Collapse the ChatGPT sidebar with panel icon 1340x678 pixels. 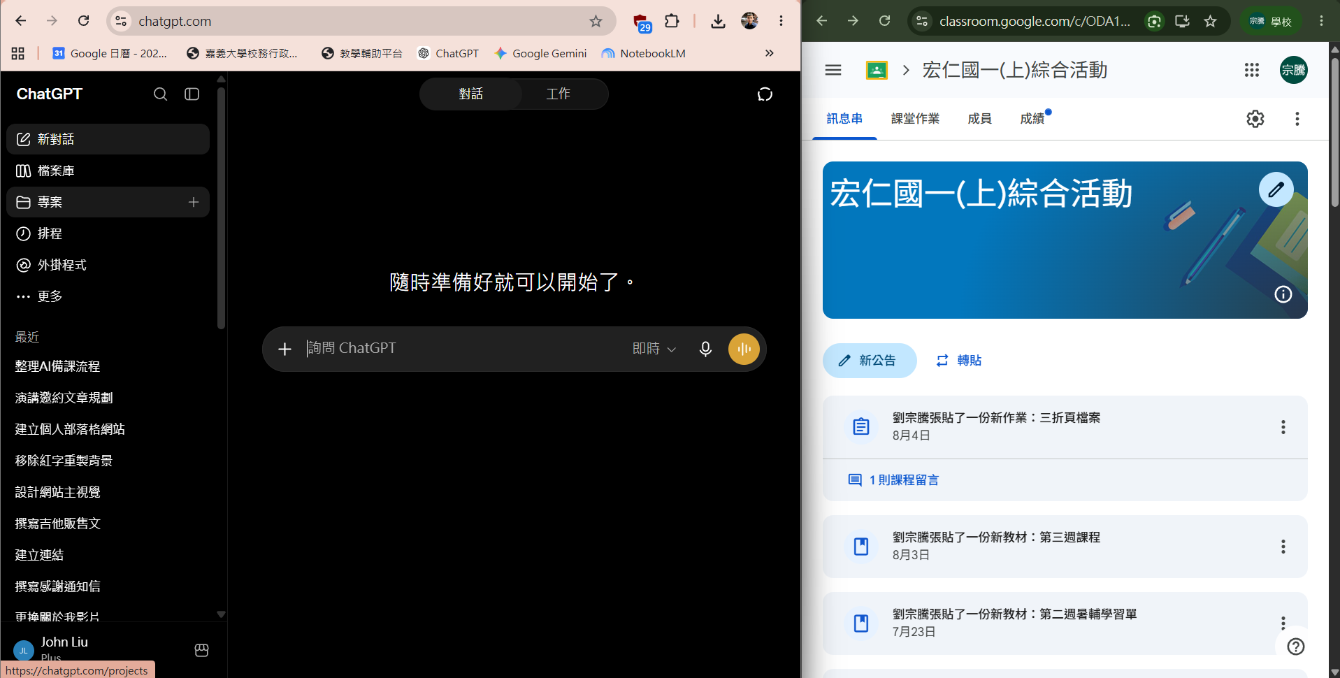[x=192, y=94]
